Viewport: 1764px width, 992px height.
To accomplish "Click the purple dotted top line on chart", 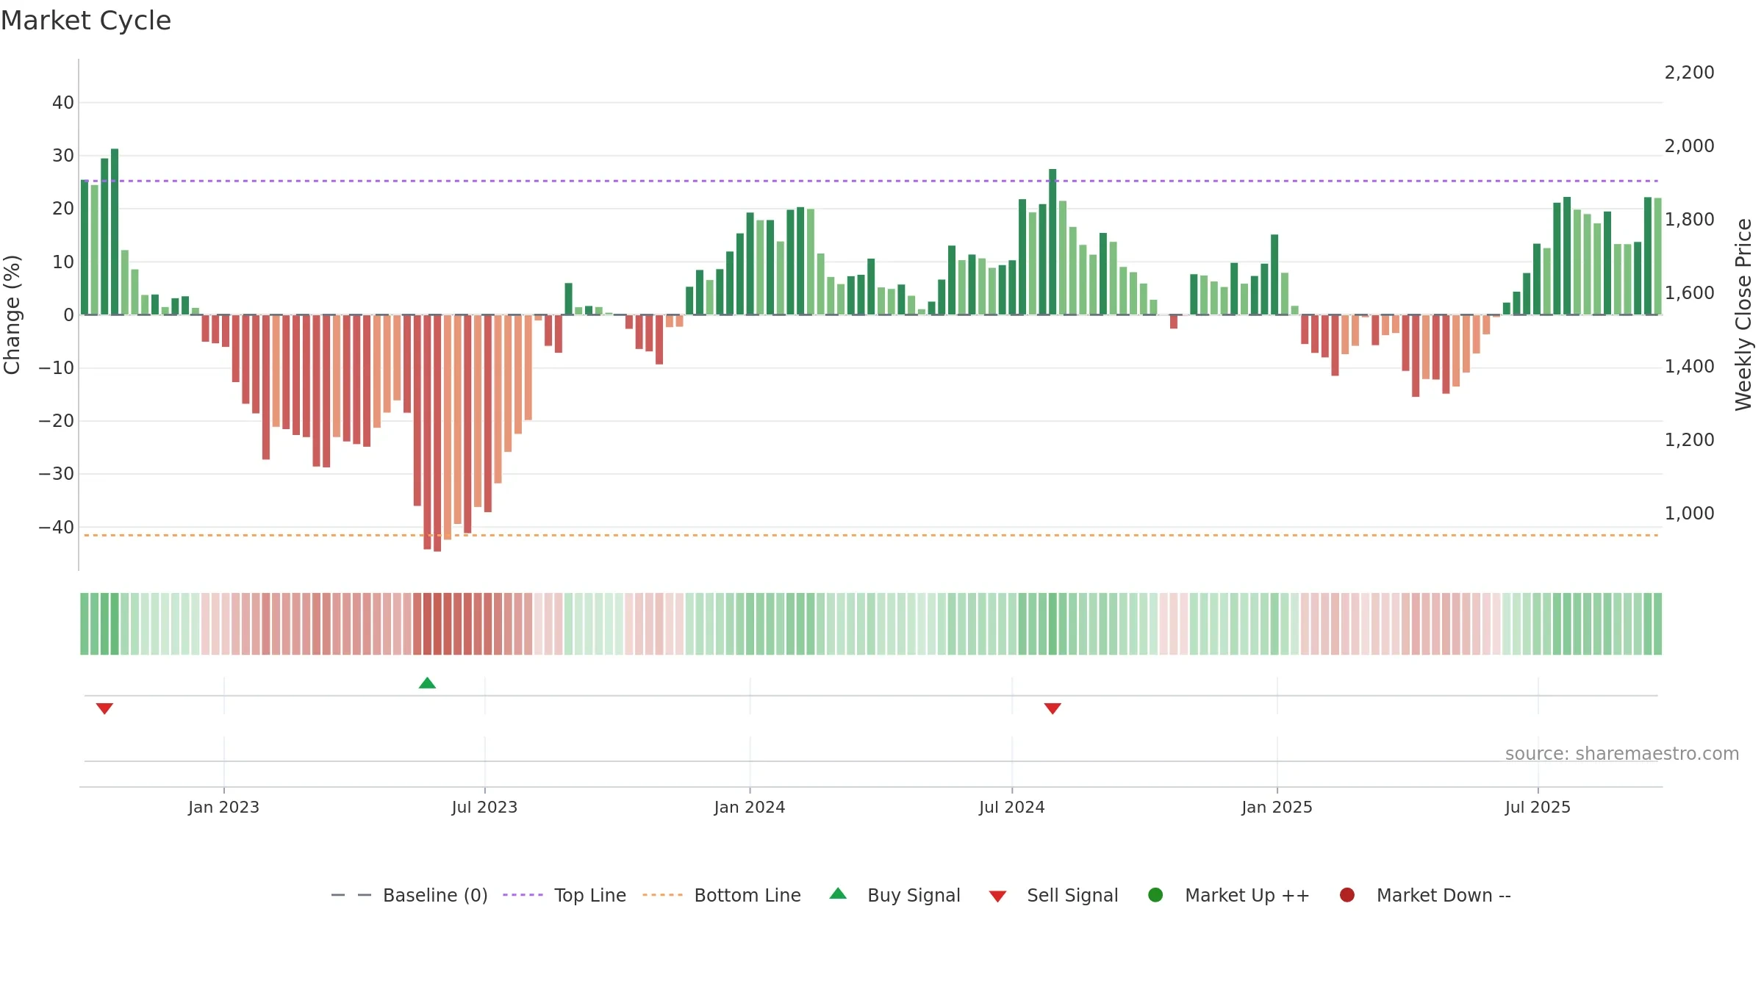I will [871, 181].
